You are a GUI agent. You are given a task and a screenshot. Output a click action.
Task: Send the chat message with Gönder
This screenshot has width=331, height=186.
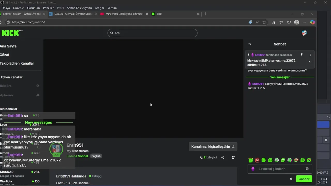[304, 179]
